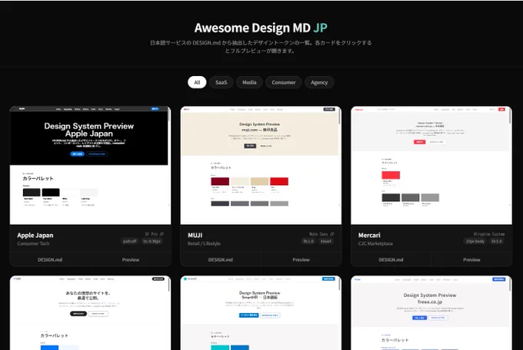Filter cards by Media category
523x350 pixels.
(x=249, y=82)
